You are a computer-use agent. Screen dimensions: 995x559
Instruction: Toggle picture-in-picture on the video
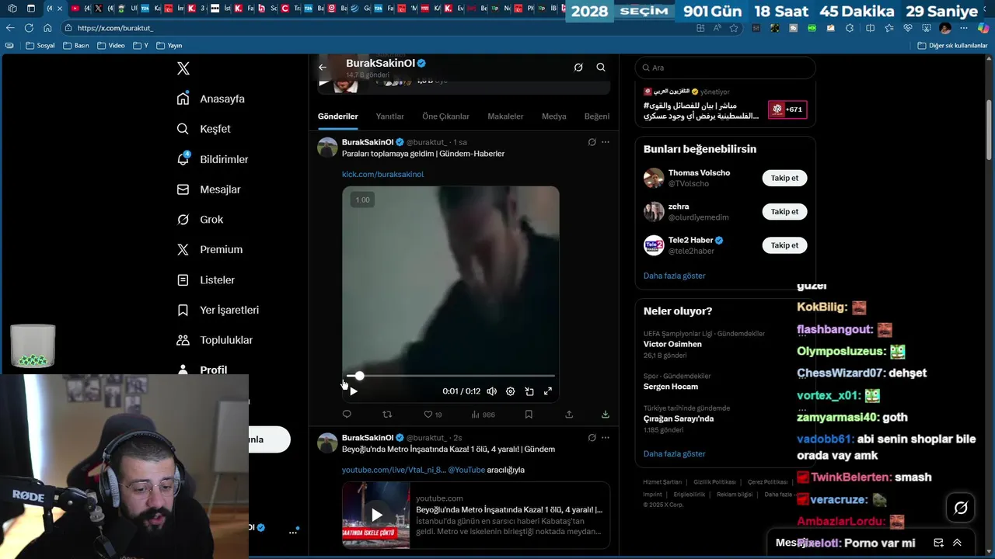(x=529, y=391)
